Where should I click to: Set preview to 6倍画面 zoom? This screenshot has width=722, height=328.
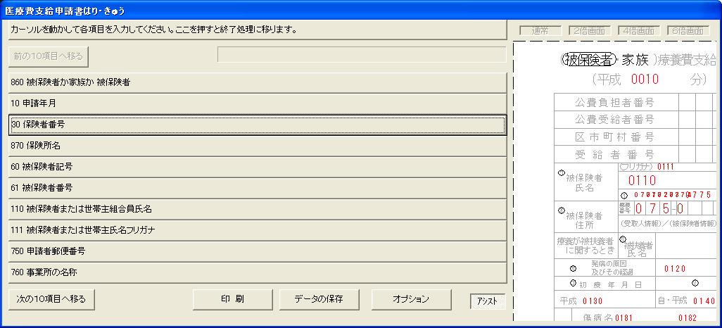pyautogui.click(x=688, y=31)
